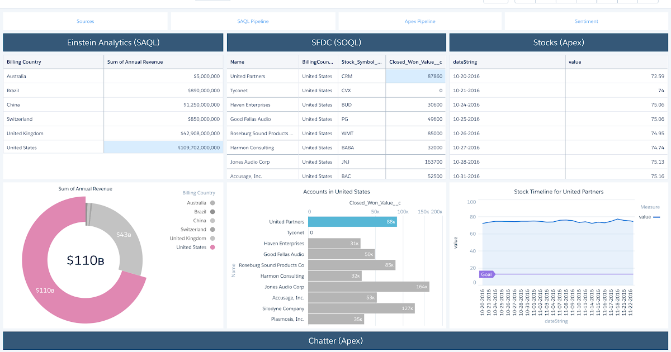Open the Sentiment link
Image resolution: width=671 pixels, height=352 pixels.
587,21
